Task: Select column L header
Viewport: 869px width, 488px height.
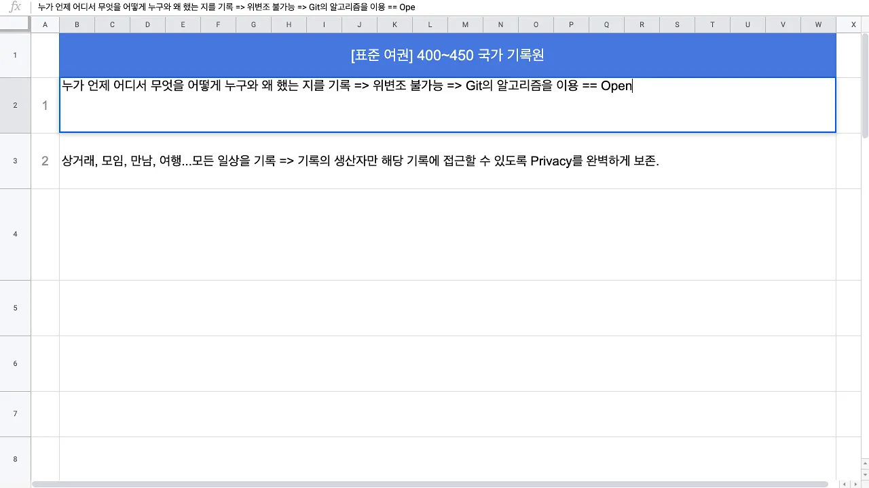Action: (430, 24)
